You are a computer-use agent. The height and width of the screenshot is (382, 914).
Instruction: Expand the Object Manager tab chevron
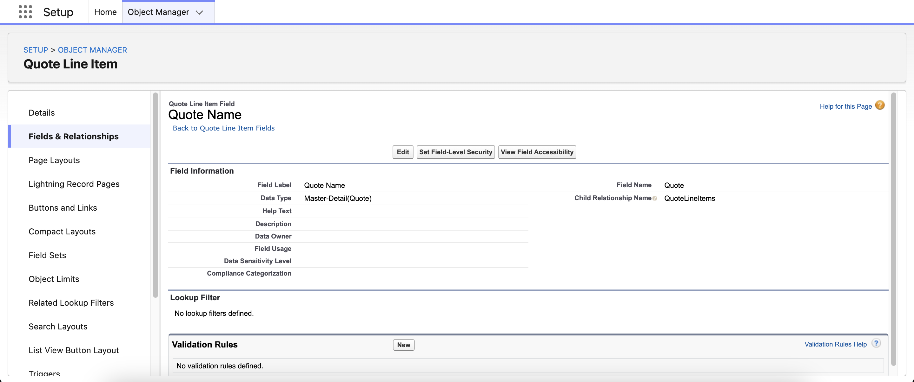199,12
